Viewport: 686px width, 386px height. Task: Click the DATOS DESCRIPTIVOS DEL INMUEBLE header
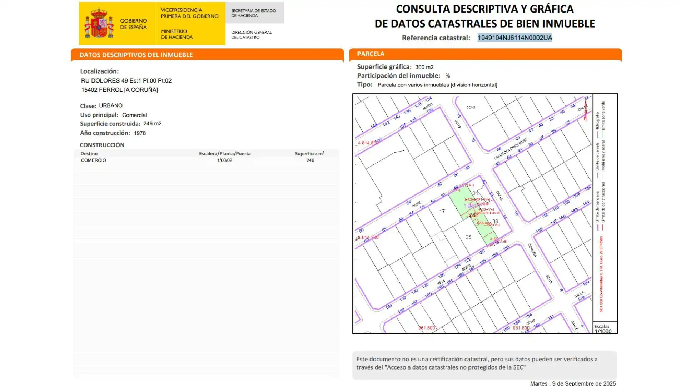point(136,55)
